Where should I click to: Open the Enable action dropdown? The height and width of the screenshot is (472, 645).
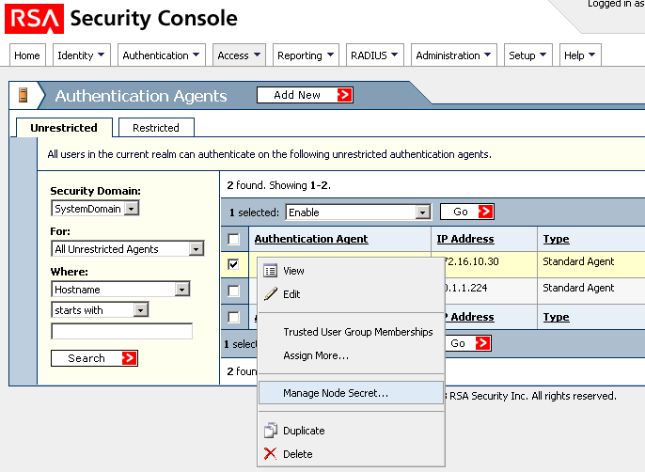coord(358,212)
